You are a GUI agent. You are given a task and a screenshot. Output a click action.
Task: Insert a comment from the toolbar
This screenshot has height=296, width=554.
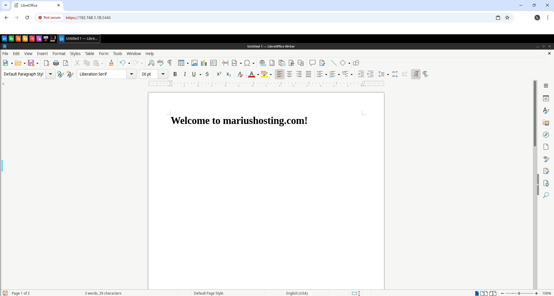tap(312, 63)
